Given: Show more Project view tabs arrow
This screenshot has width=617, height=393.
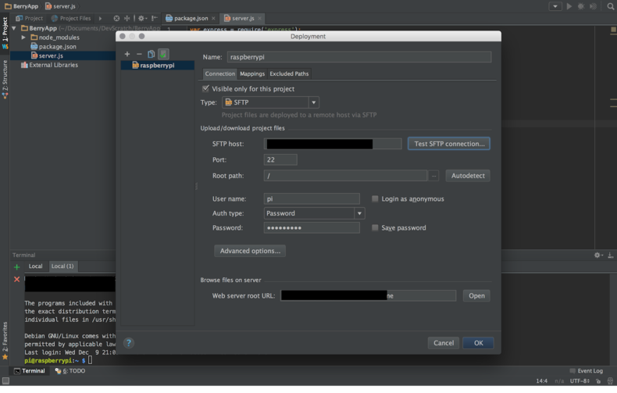Looking at the screenshot, I should tap(100, 19).
